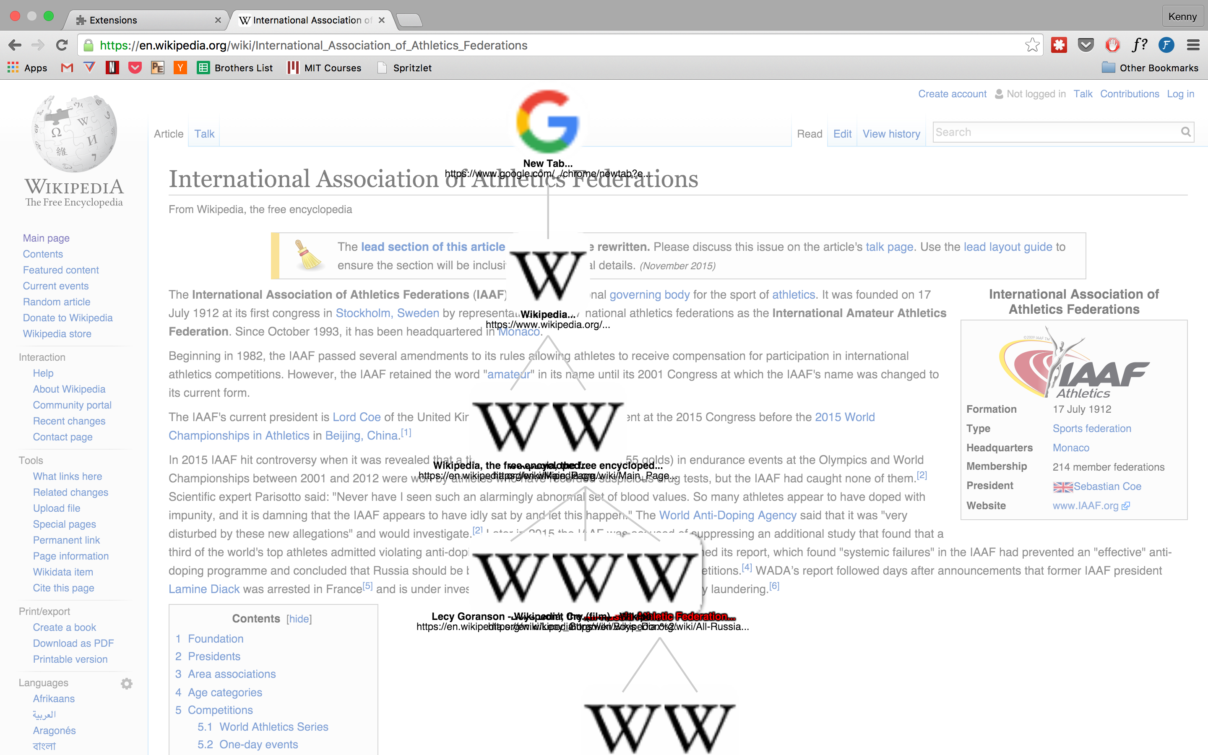Screen dimensions: 1208x755
Task: Open the languages settings gear
Action: click(x=127, y=683)
